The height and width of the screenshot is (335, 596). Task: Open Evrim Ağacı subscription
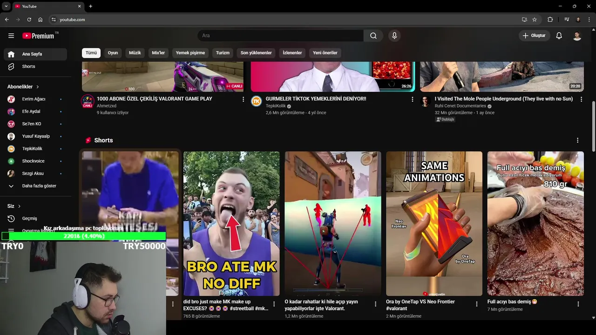point(35,99)
